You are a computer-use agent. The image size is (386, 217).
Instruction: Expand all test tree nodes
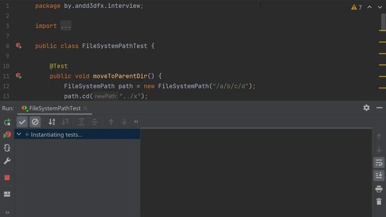tap(81, 122)
